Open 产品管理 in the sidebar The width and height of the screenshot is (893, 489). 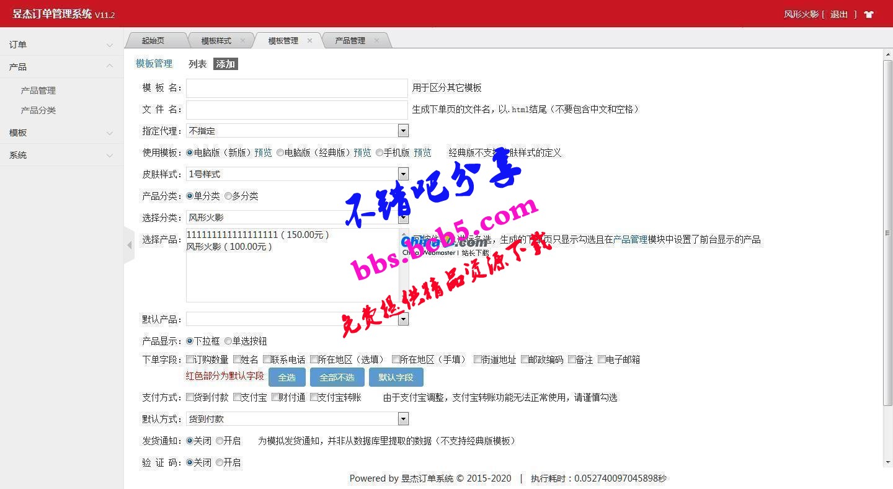click(38, 90)
